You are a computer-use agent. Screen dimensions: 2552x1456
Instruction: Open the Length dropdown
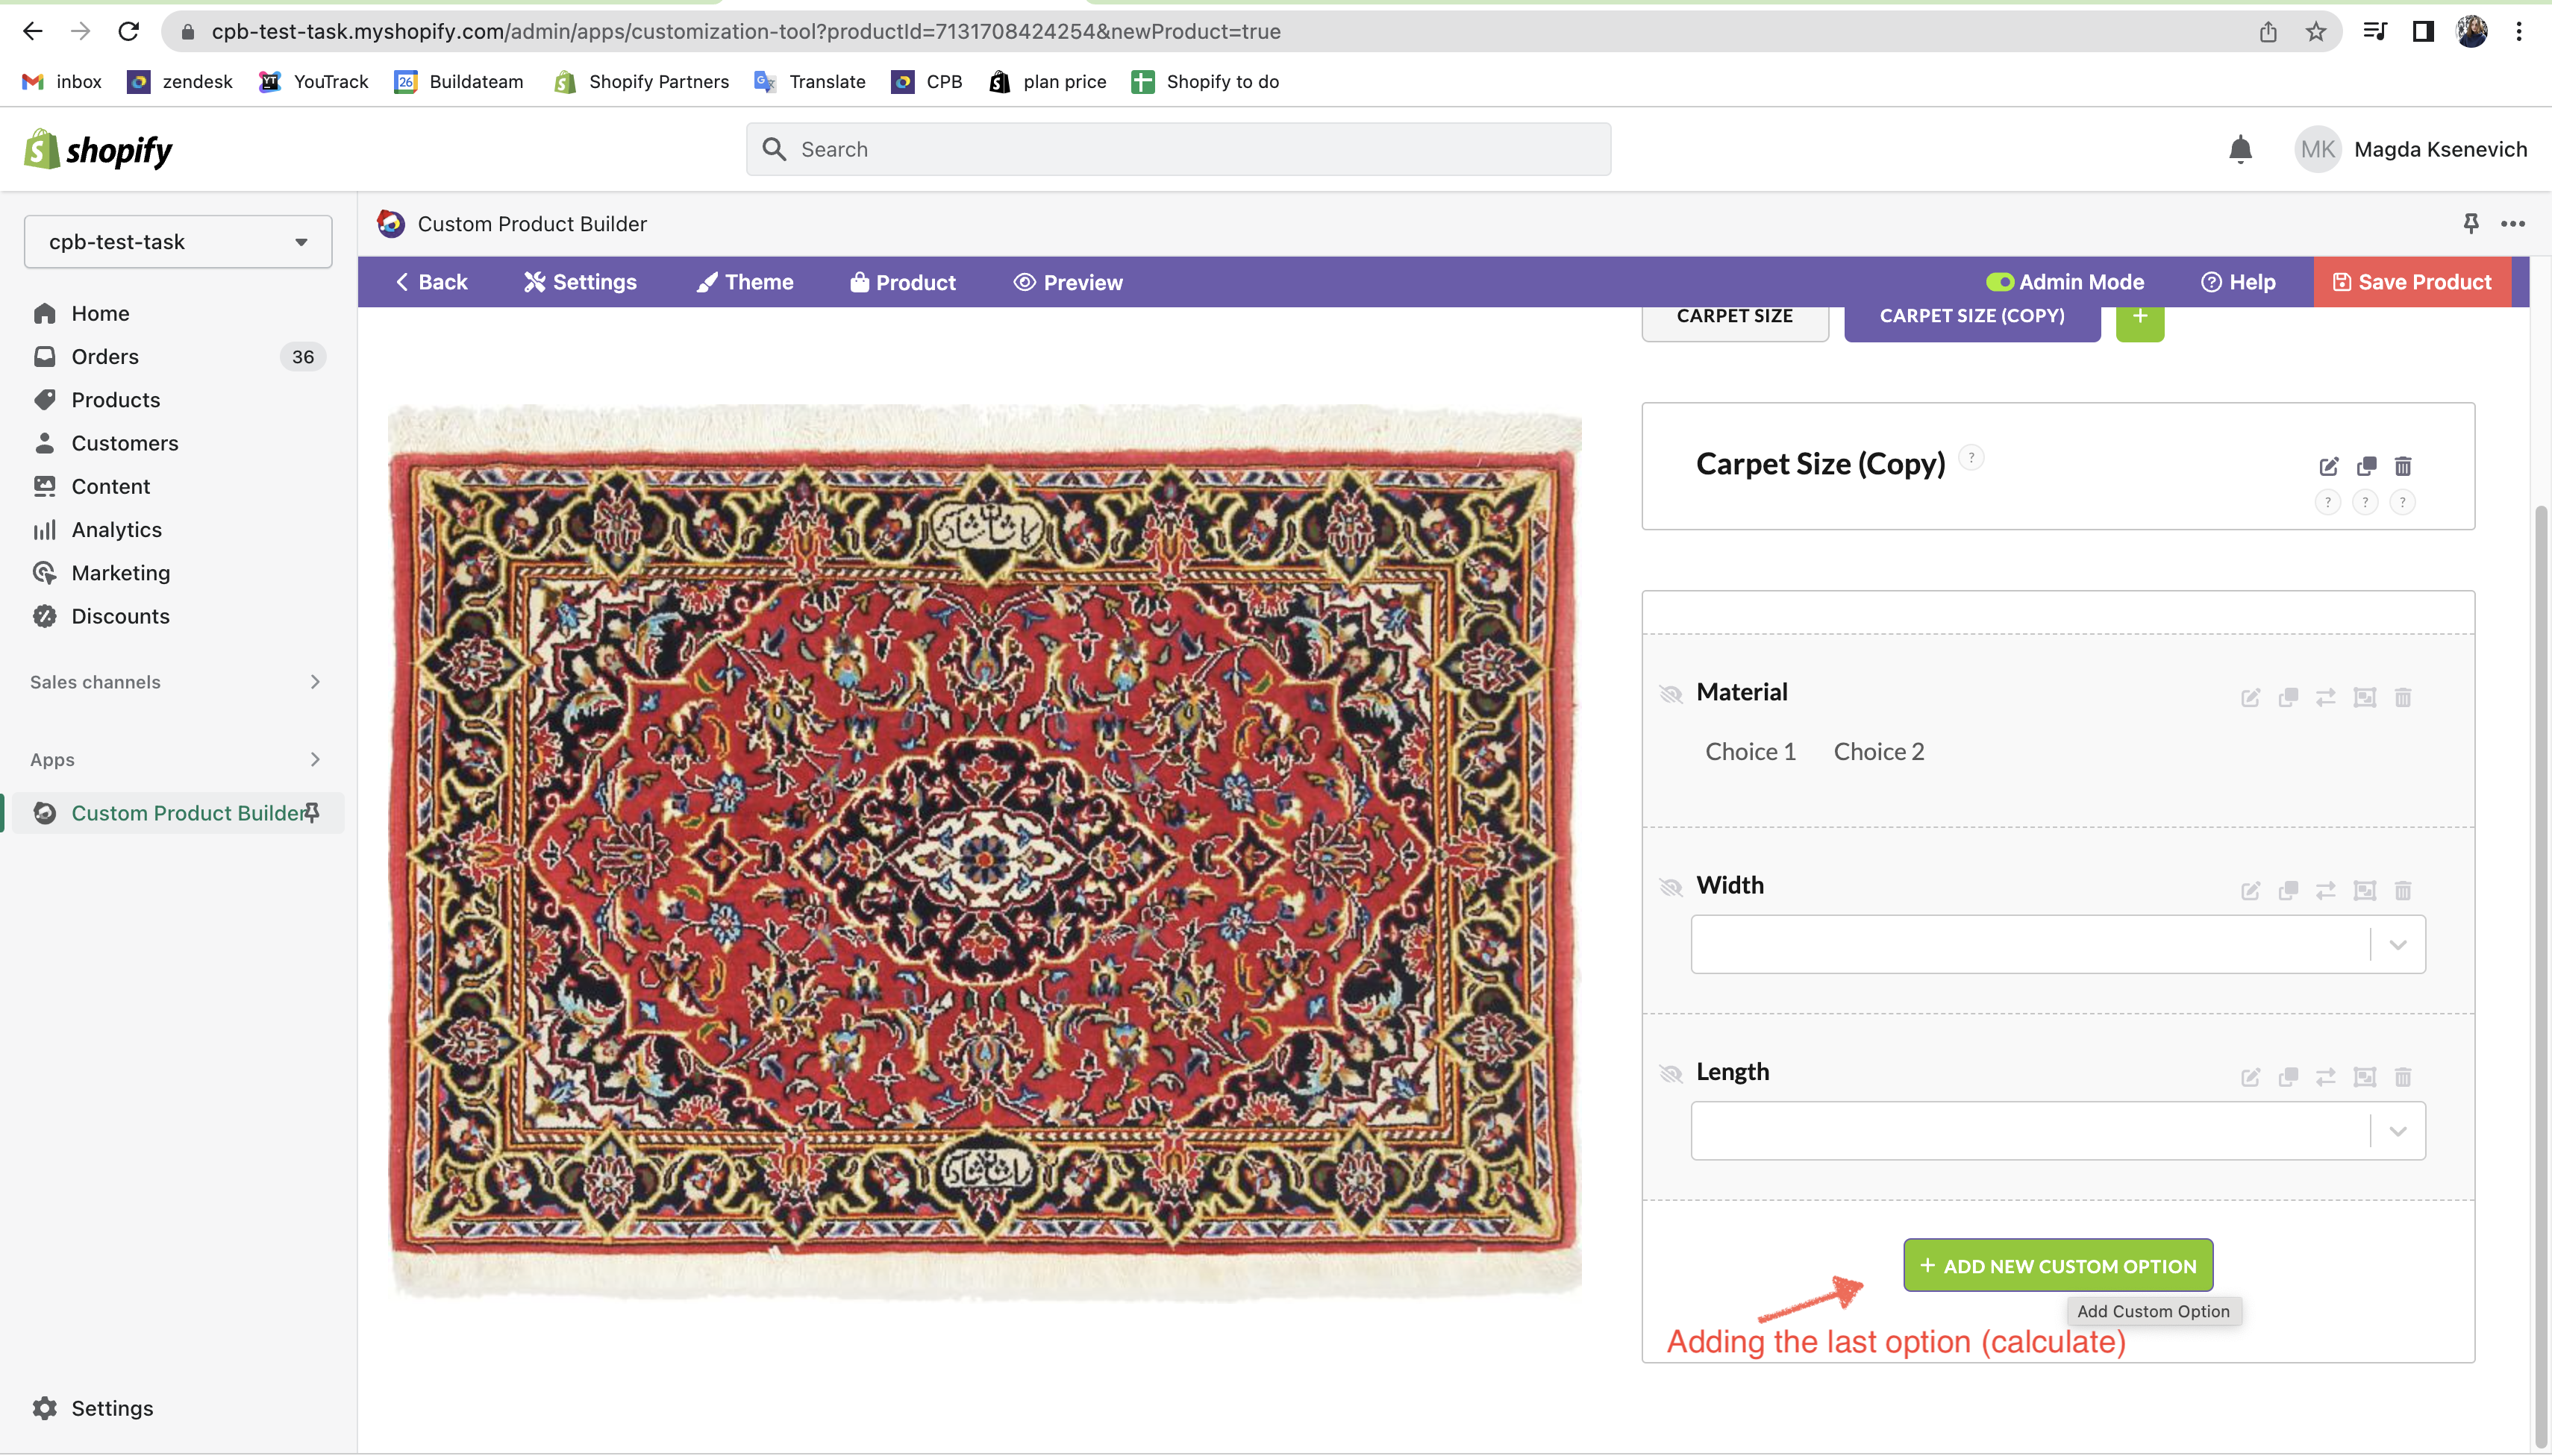click(2058, 1131)
